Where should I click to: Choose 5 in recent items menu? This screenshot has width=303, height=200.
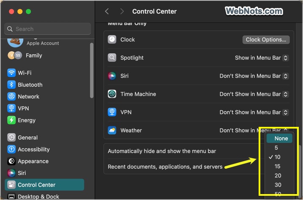click(x=279, y=148)
